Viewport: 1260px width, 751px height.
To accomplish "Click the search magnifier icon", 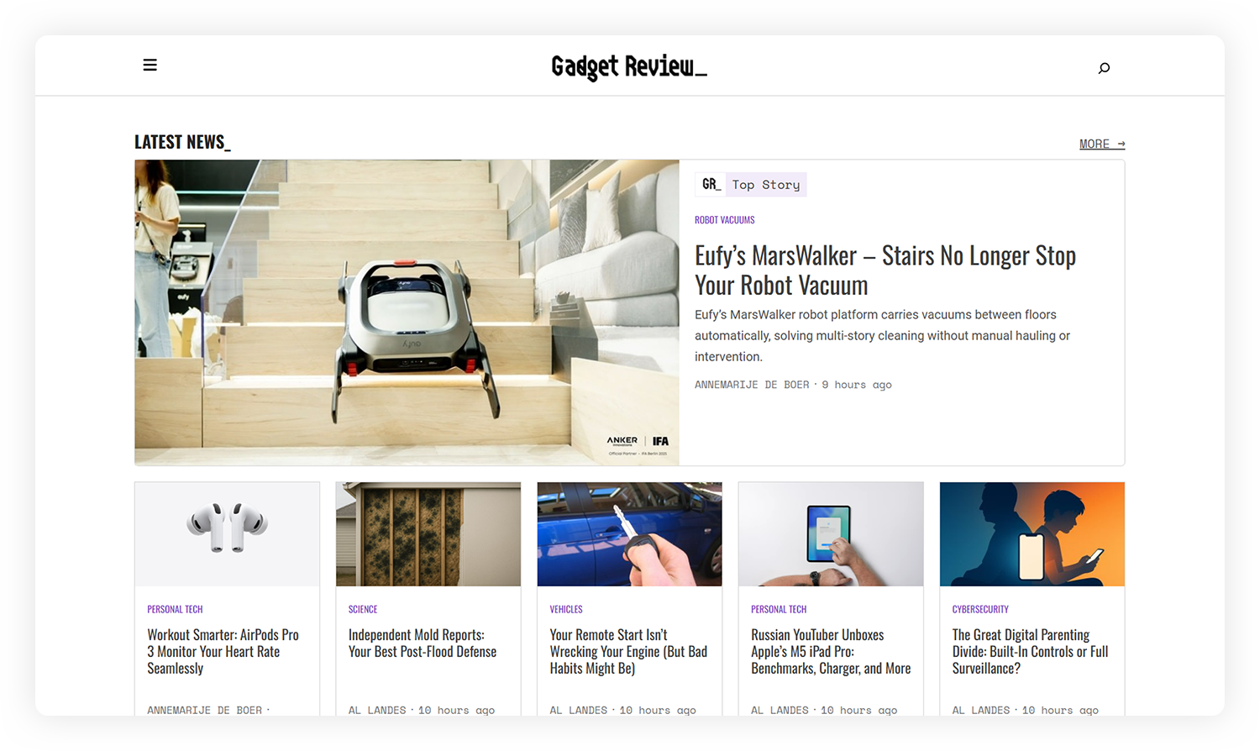I will [x=1104, y=68].
